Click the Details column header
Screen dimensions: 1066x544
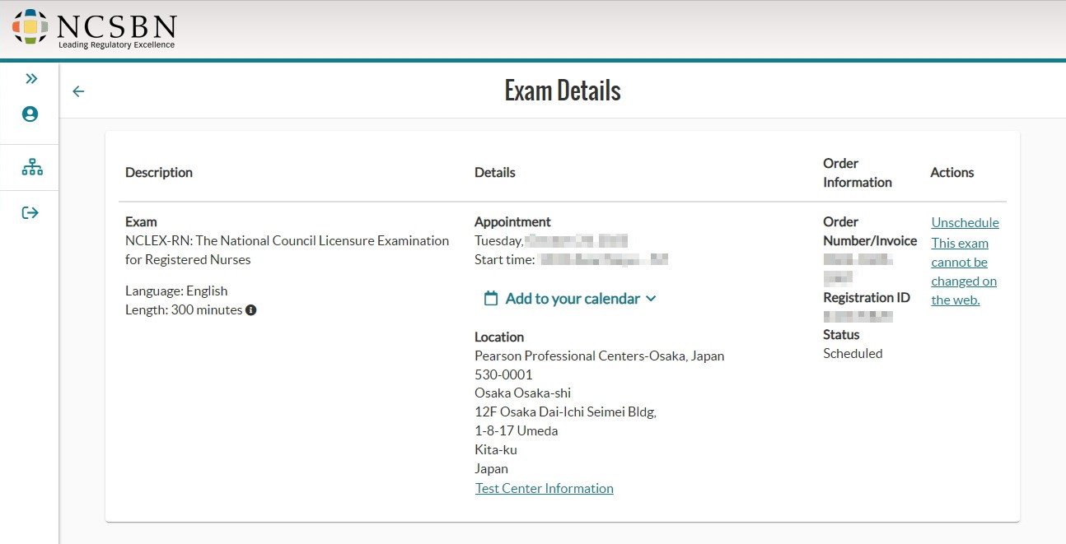click(495, 172)
